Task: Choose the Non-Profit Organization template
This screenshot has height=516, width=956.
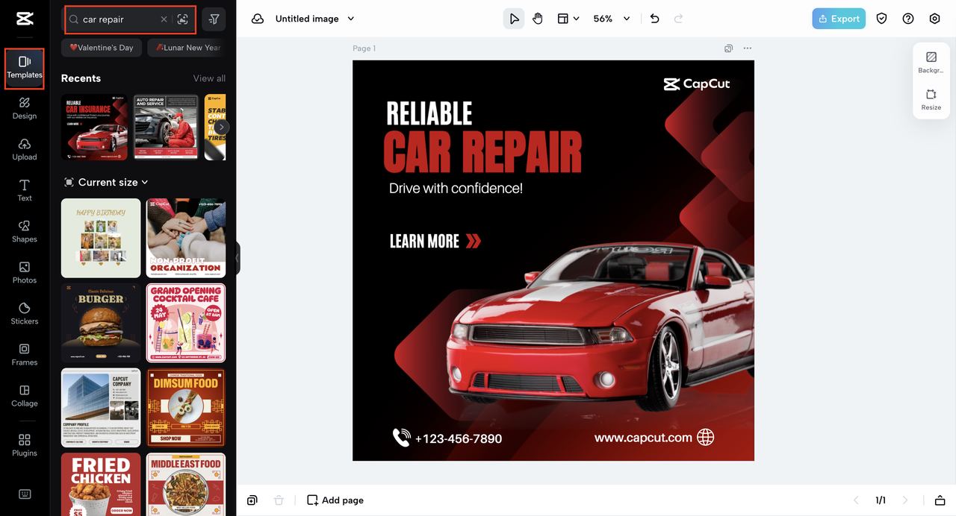Action: click(186, 238)
